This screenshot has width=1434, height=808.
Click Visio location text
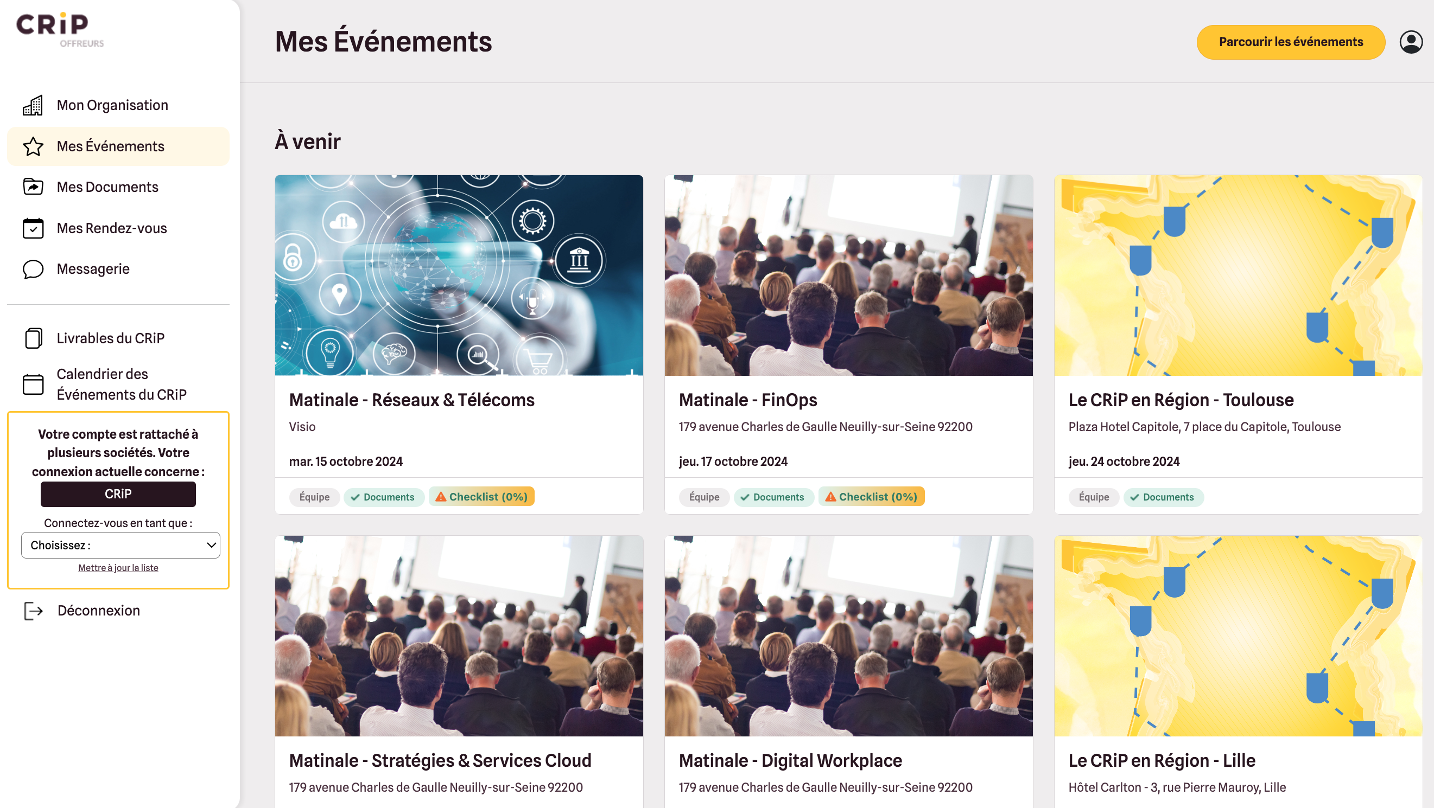pyautogui.click(x=302, y=427)
